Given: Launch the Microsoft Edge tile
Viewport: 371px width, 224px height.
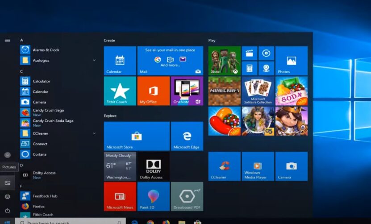Looking at the screenshot, I should pyautogui.click(x=187, y=136).
